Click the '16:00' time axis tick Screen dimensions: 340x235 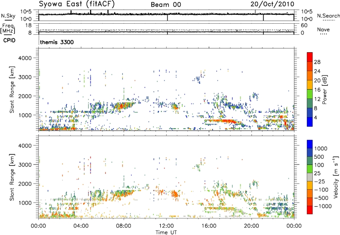(209, 226)
